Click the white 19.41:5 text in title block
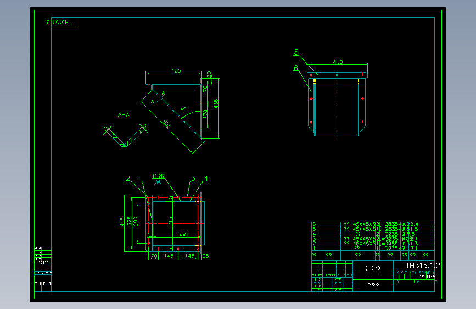The height and width of the screenshot is (309, 476). pyautogui.click(x=428, y=277)
